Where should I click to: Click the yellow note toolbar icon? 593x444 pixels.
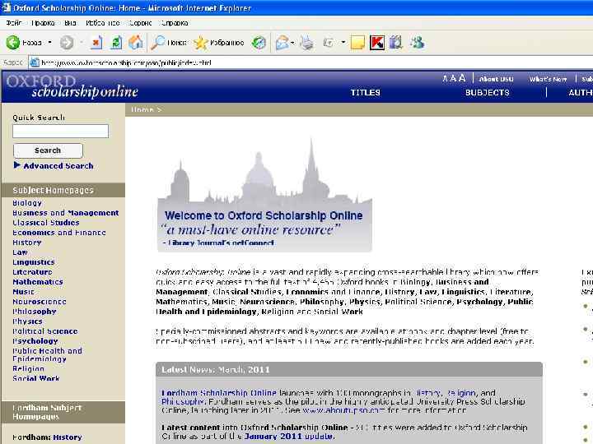click(x=357, y=43)
